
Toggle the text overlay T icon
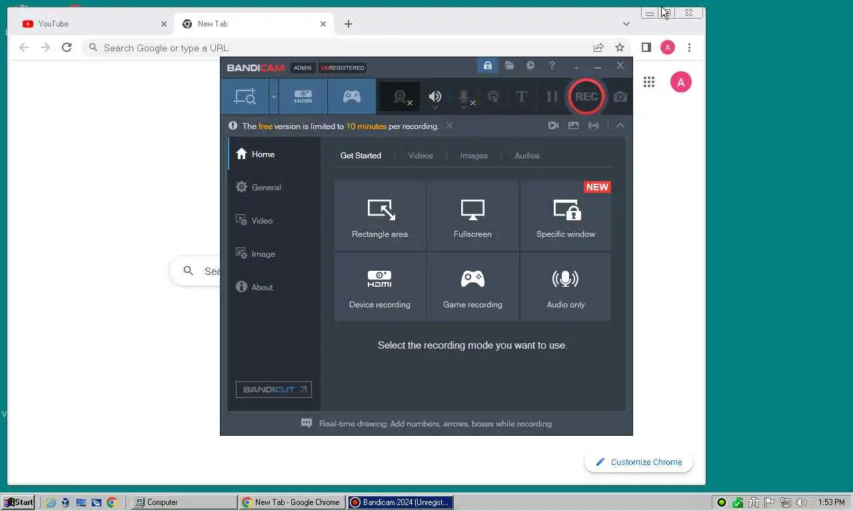click(522, 96)
